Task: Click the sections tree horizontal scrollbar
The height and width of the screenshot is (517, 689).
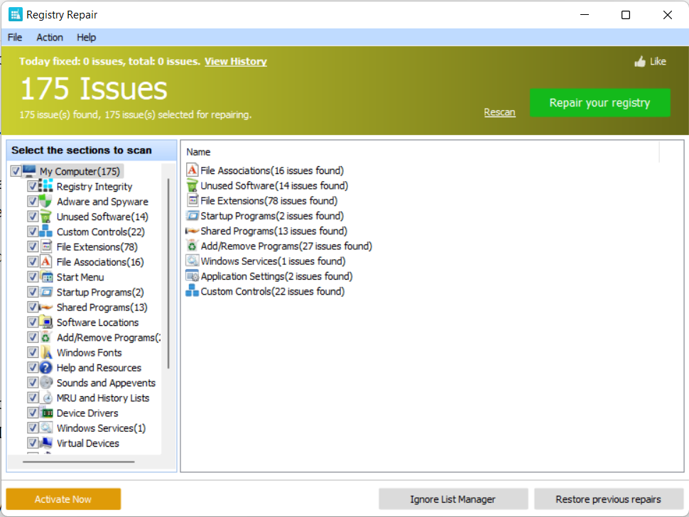Action: [x=79, y=462]
